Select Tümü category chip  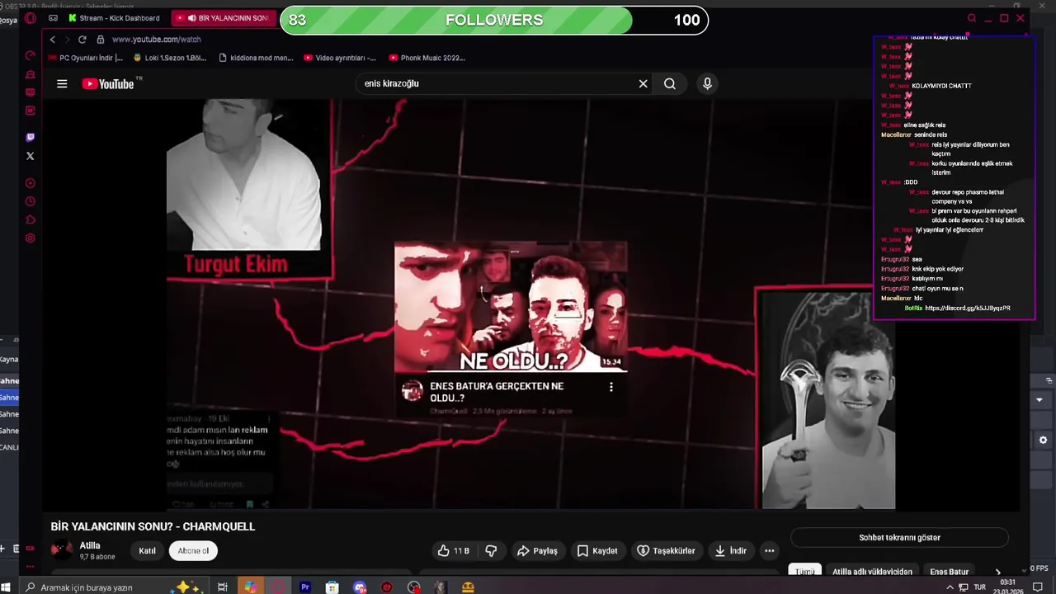point(804,572)
